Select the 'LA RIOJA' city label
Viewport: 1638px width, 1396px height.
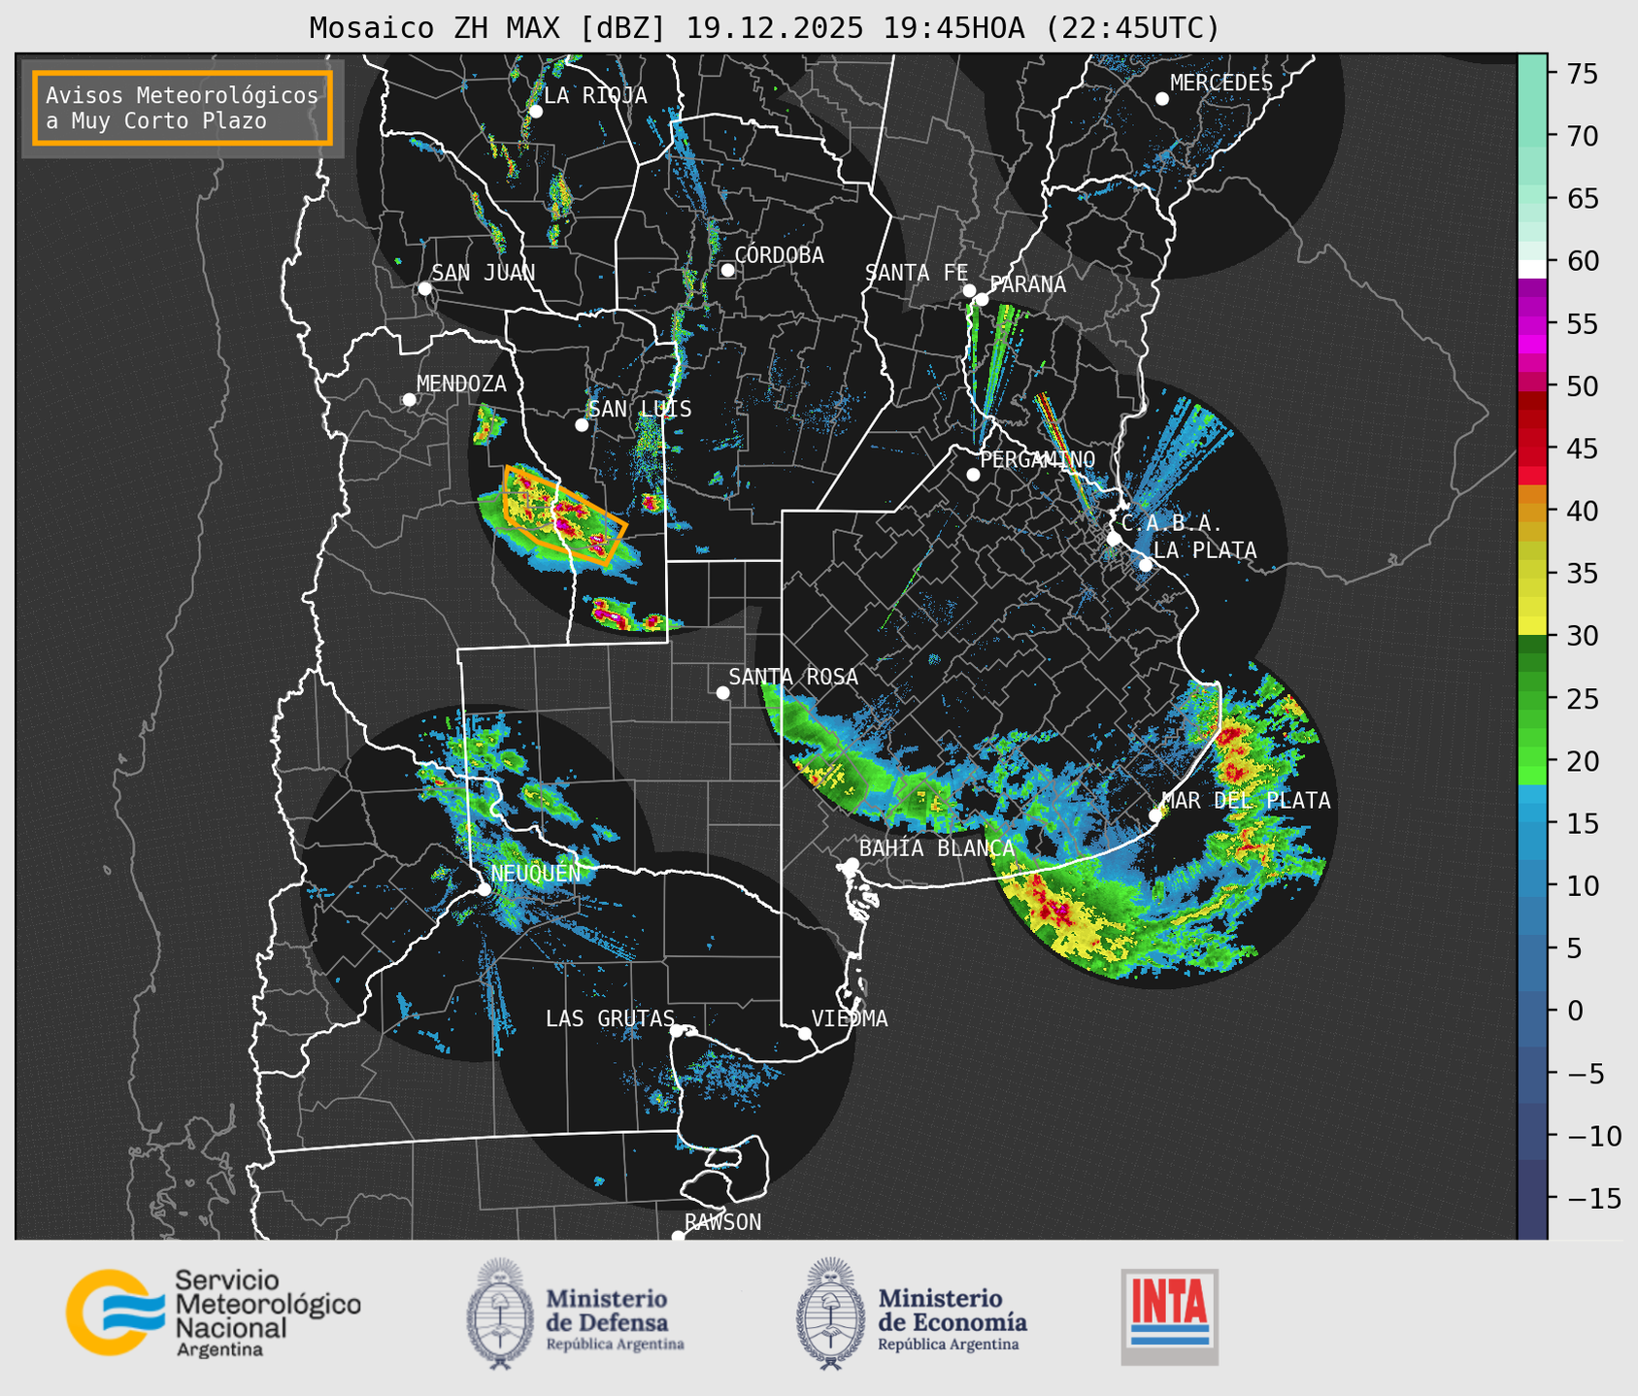tap(595, 95)
